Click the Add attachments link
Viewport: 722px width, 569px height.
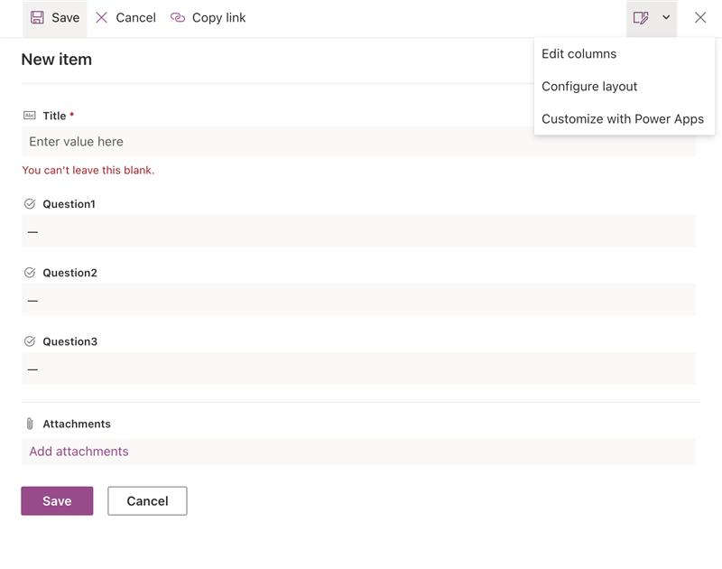tap(79, 452)
